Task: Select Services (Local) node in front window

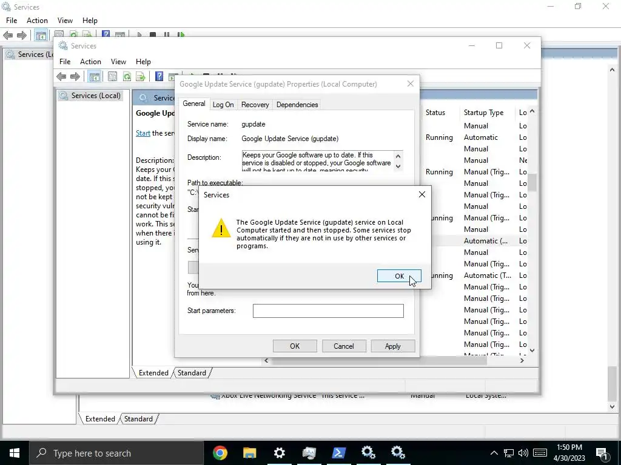Action: pos(90,96)
